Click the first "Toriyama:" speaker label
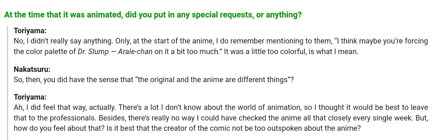 pyautogui.click(x=30, y=30)
